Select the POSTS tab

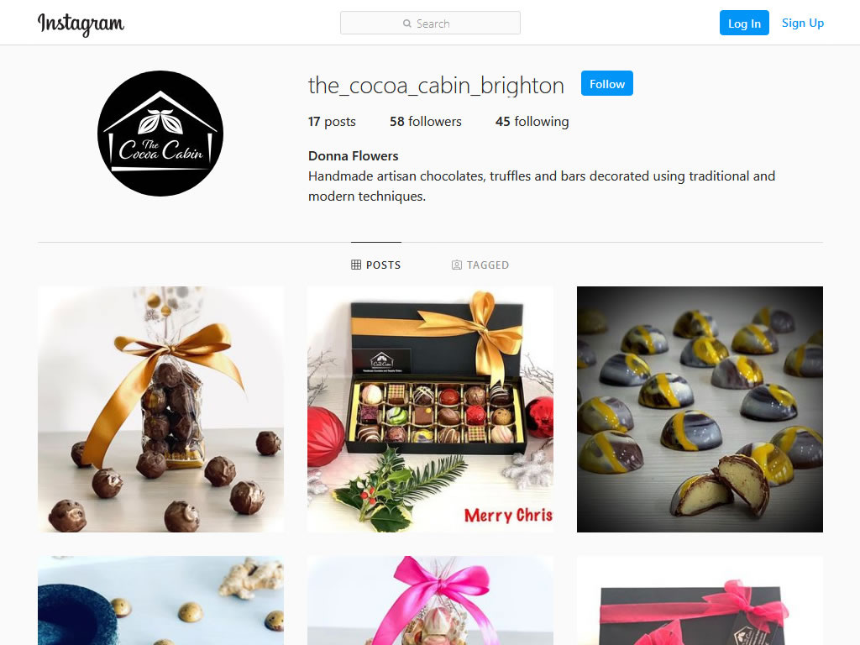click(376, 265)
